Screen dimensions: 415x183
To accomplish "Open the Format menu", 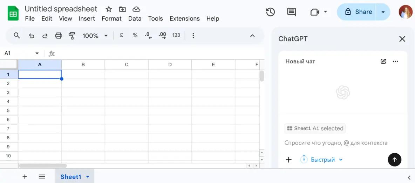I will [x=111, y=19].
